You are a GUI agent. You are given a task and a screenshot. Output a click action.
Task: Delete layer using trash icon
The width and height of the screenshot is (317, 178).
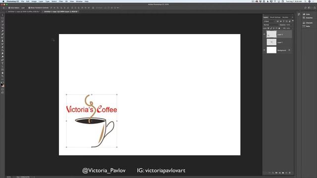(x=290, y=173)
